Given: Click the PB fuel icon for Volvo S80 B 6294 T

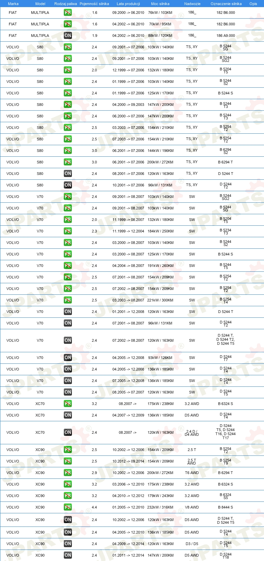Looking at the screenshot, I should [x=68, y=162].
